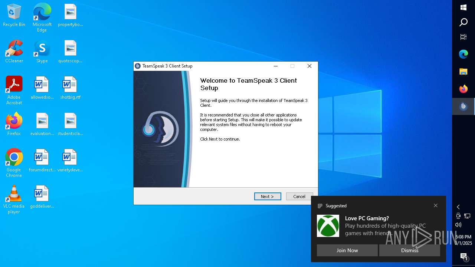This screenshot has height=267, width=475.
Task: Select the allowedso... Word document
Action: [x=42, y=88]
